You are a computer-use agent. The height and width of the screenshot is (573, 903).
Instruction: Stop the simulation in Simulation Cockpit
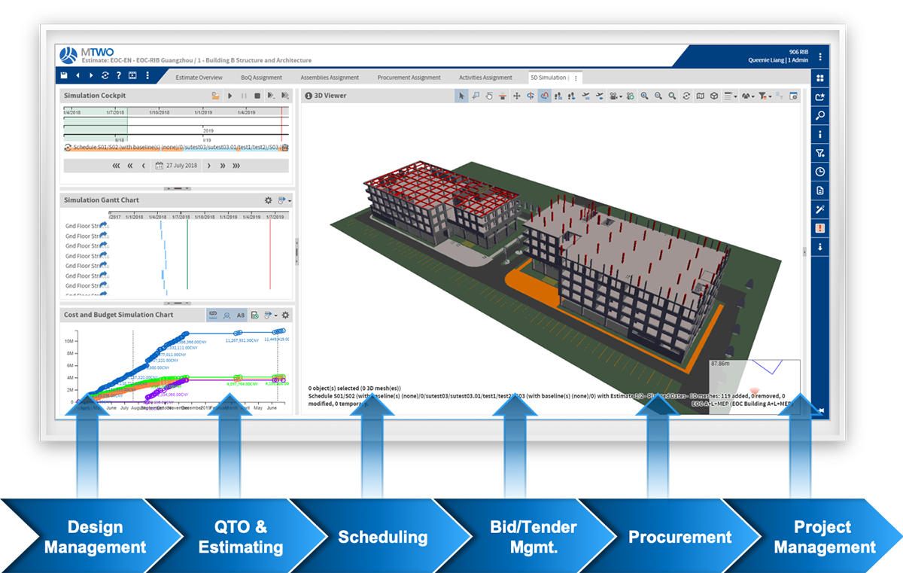point(257,96)
